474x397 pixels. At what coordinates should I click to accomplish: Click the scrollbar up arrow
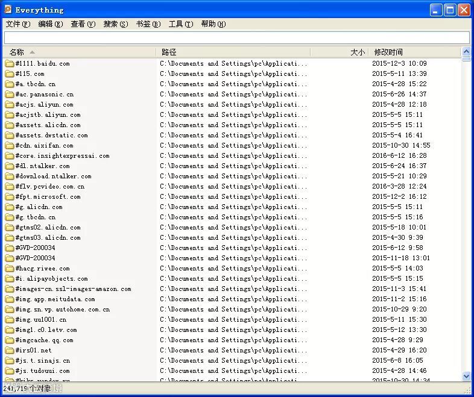(x=466, y=52)
